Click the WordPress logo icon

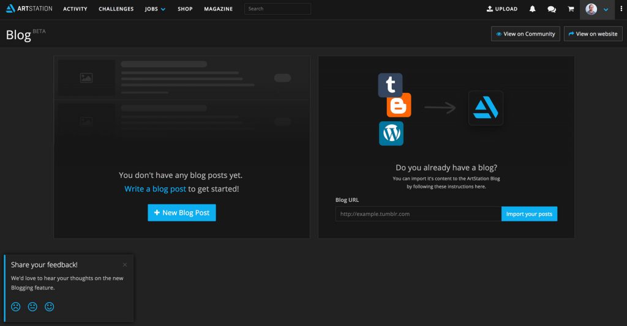pos(391,133)
